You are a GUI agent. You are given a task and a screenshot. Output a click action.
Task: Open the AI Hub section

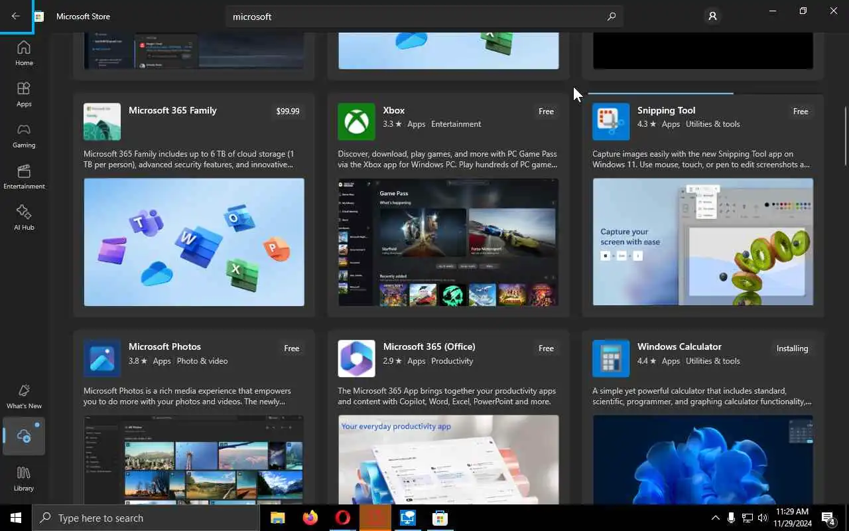coord(24,218)
